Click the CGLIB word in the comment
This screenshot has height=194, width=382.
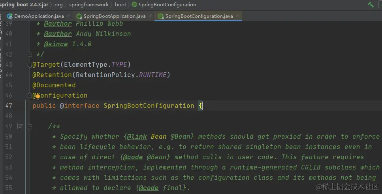click(311, 168)
